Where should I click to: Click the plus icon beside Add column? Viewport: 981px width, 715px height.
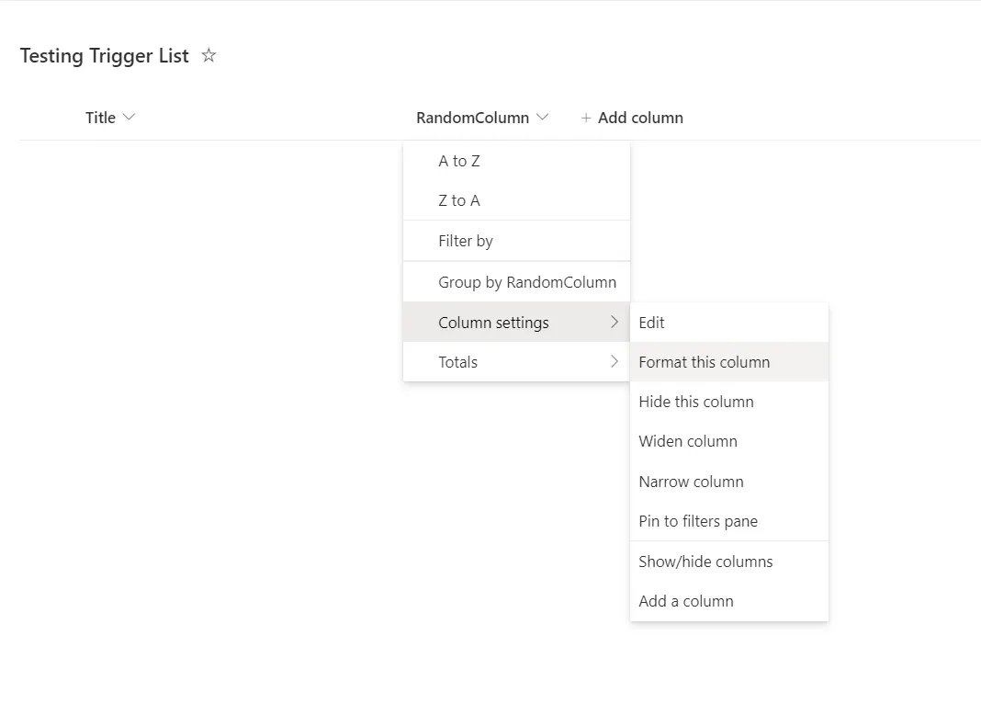point(586,119)
